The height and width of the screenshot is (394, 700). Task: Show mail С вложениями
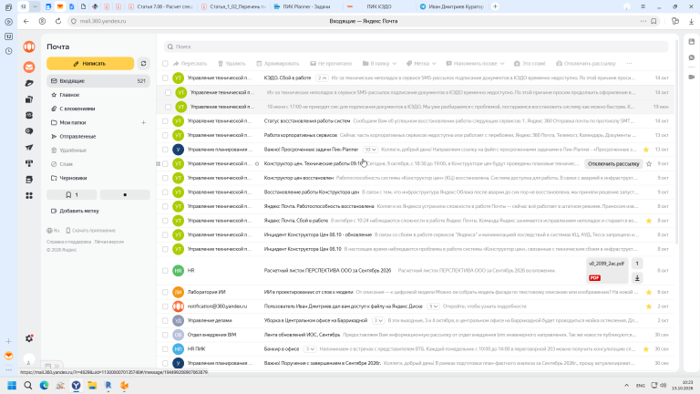tap(77, 109)
